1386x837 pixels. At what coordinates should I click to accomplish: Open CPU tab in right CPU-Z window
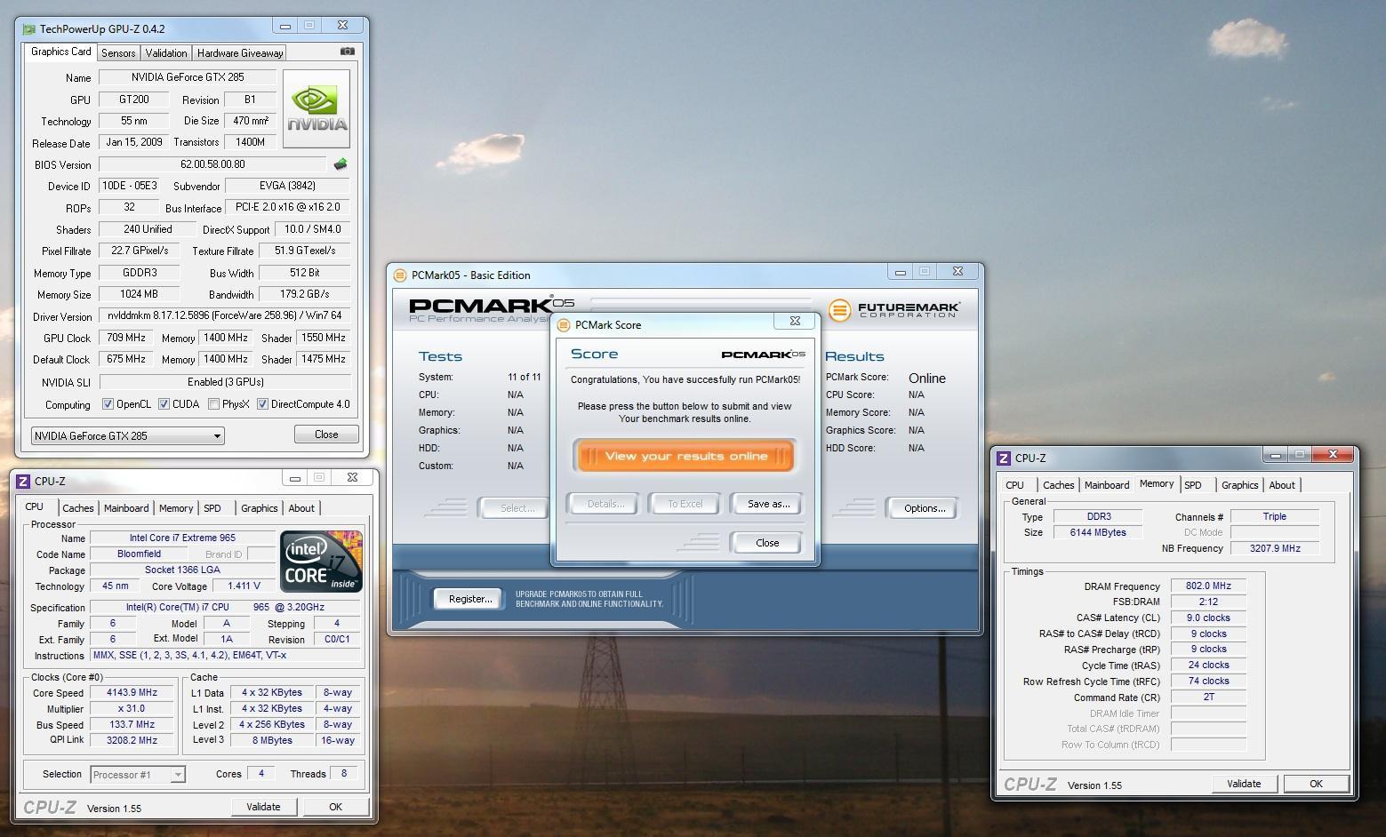(x=1014, y=485)
